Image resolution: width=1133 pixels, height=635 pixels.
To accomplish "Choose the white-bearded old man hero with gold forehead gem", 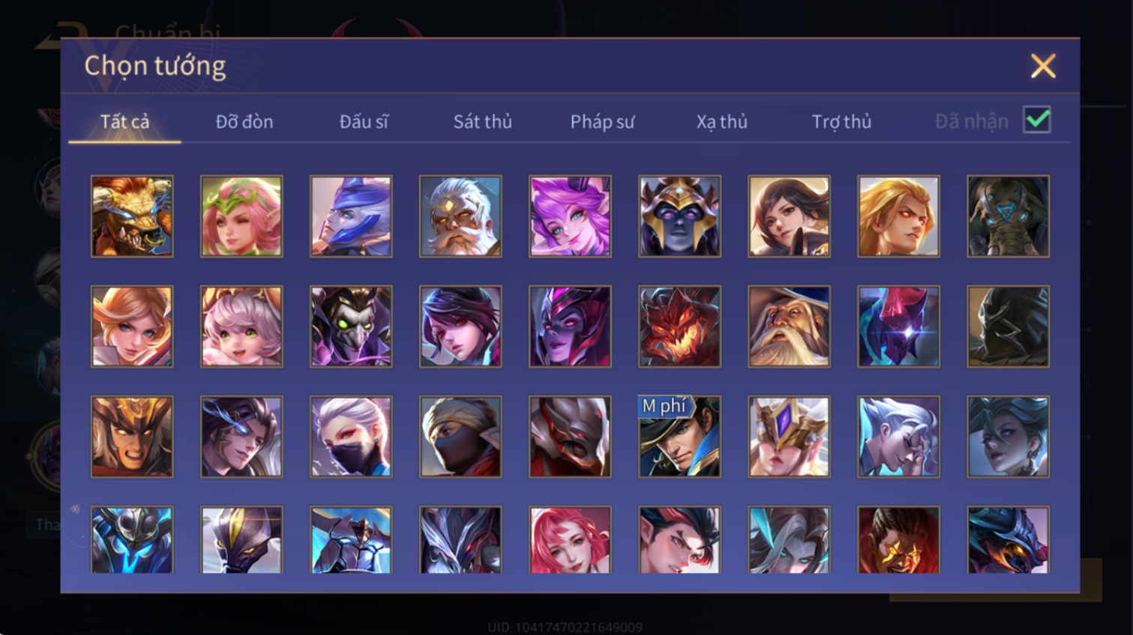I will pyautogui.click(x=460, y=216).
